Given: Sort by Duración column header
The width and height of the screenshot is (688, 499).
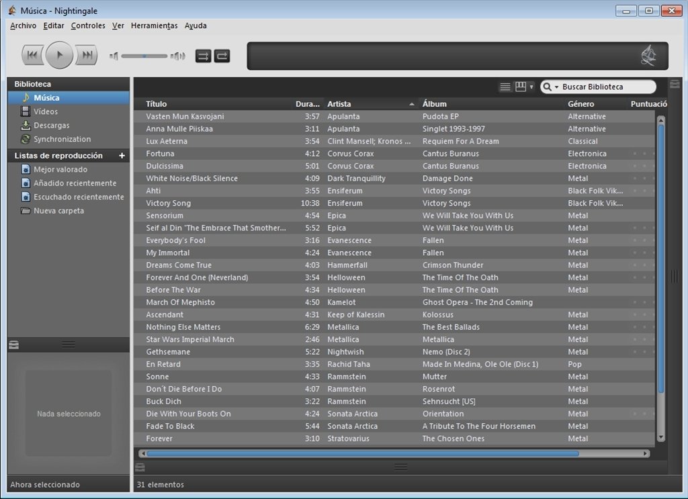Looking at the screenshot, I should coord(307,104).
